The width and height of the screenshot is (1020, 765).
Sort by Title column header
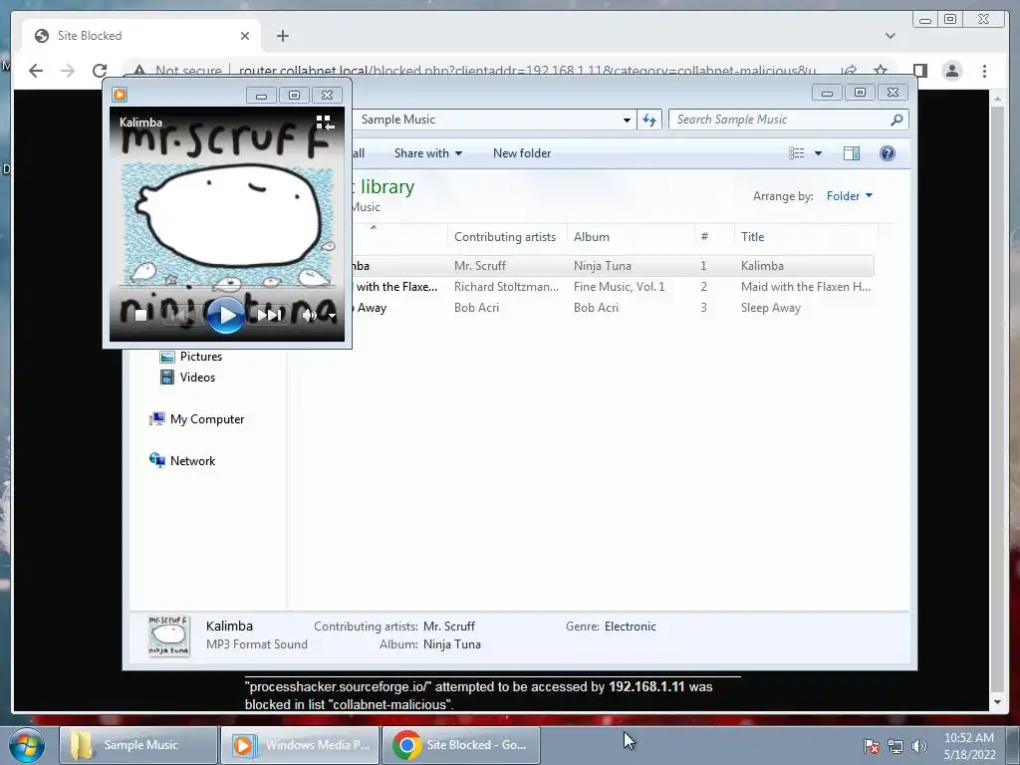[807, 237]
